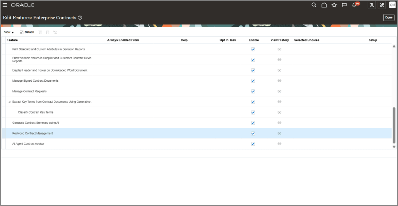Toggle Enable for Redwood Contract Management
The height and width of the screenshot is (206, 398).
[253, 133]
